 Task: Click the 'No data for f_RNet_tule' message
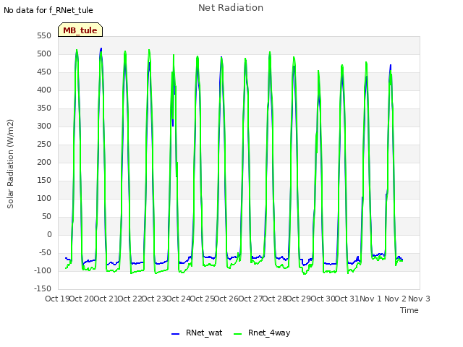[48, 10]
